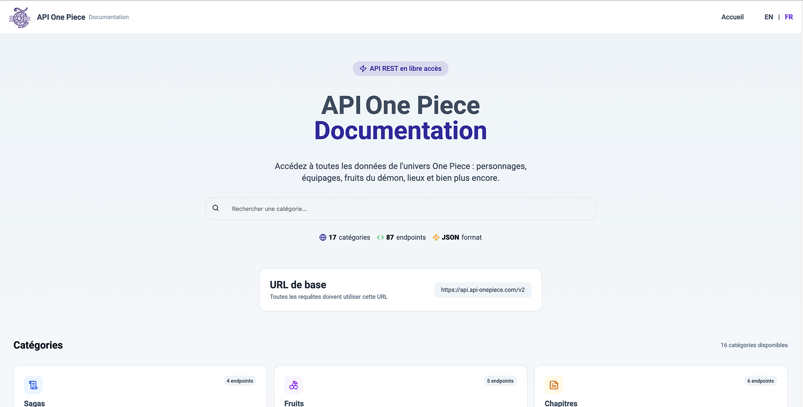The width and height of the screenshot is (803, 407).
Task: Click the URL de base heading
Action: [x=298, y=285]
